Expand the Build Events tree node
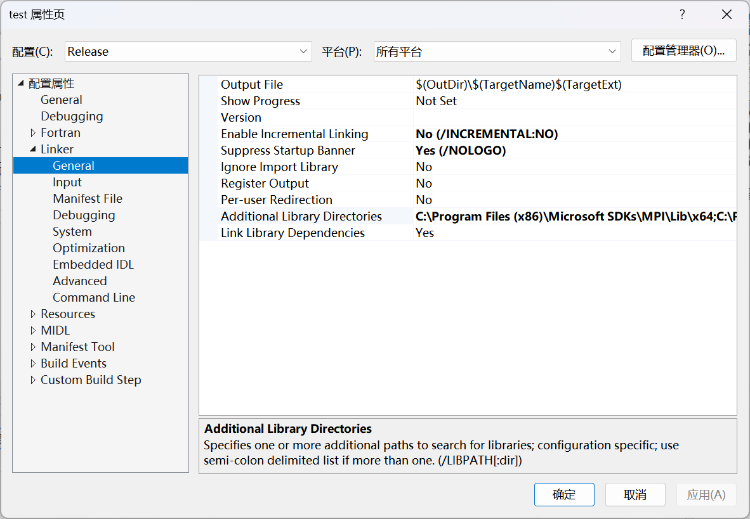The image size is (750, 519). [x=34, y=363]
